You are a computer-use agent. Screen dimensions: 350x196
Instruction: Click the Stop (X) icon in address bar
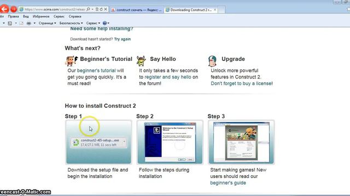(106, 9)
